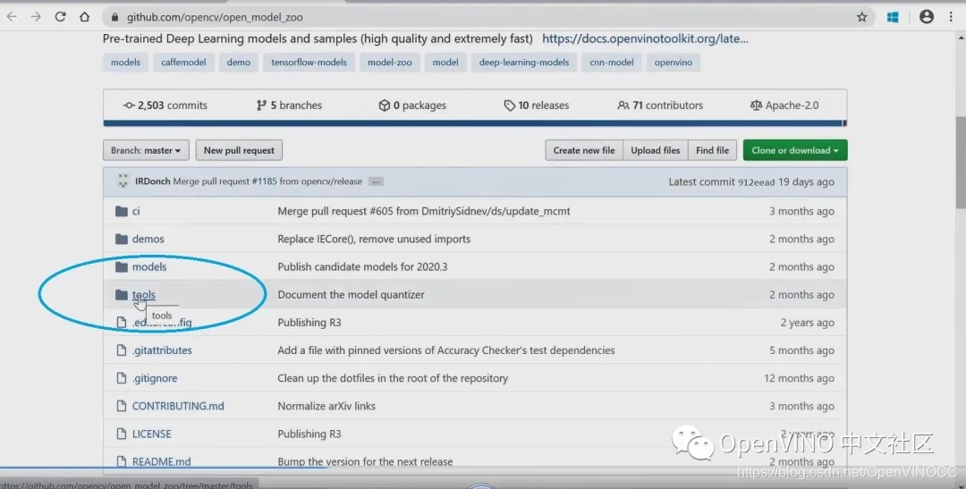Open the 5 branches link
Screen dimensions: 966x489
[289, 105]
